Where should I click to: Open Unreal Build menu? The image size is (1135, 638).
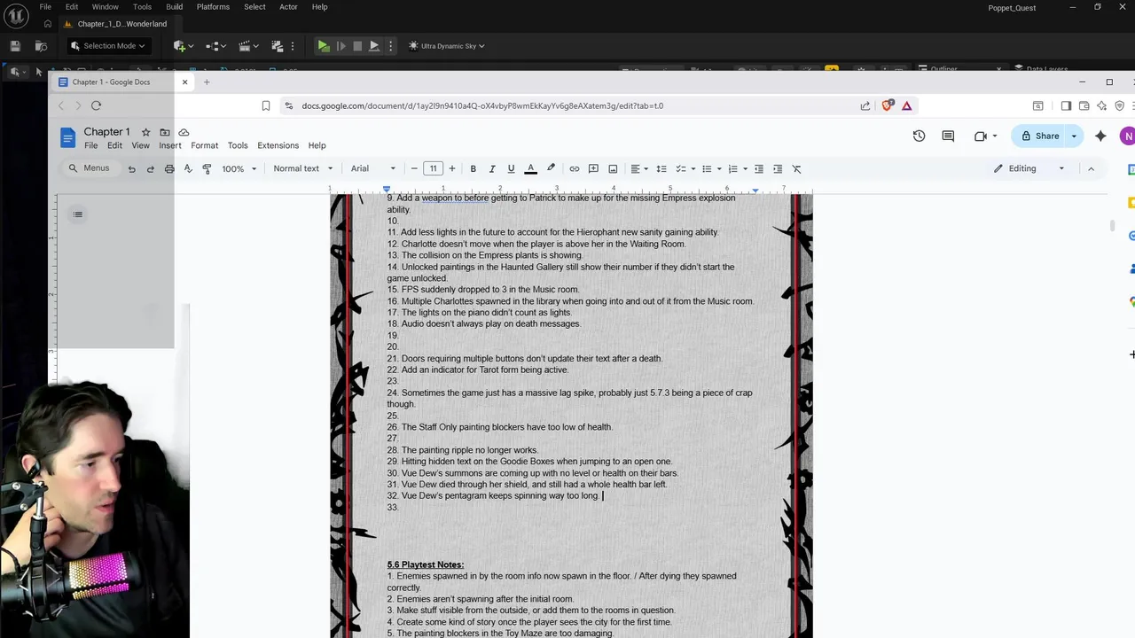point(175,7)
